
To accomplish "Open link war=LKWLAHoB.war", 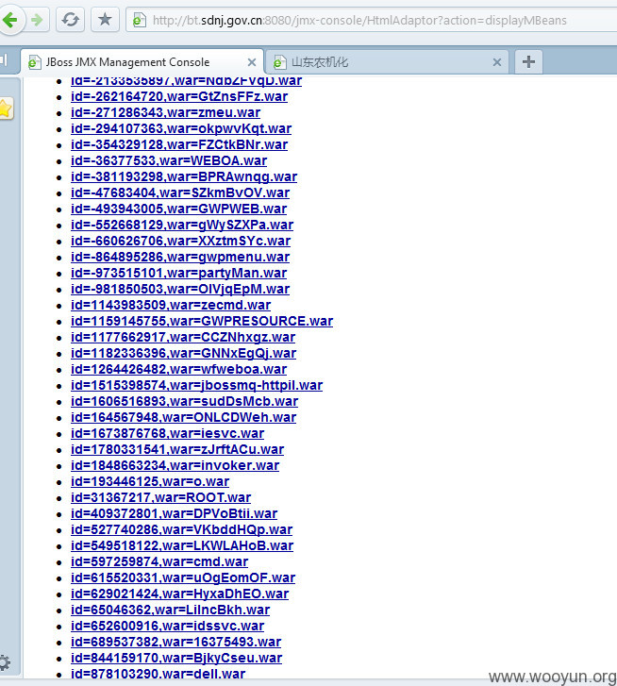I will pos(182,545).
